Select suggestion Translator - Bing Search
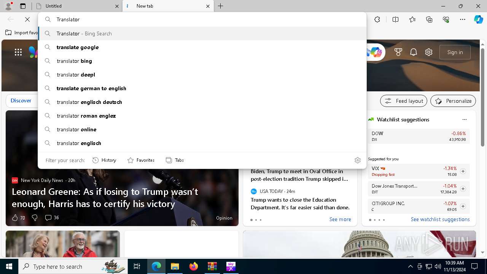The width and height of the screenshot is (487, 274). click(202, 33)
